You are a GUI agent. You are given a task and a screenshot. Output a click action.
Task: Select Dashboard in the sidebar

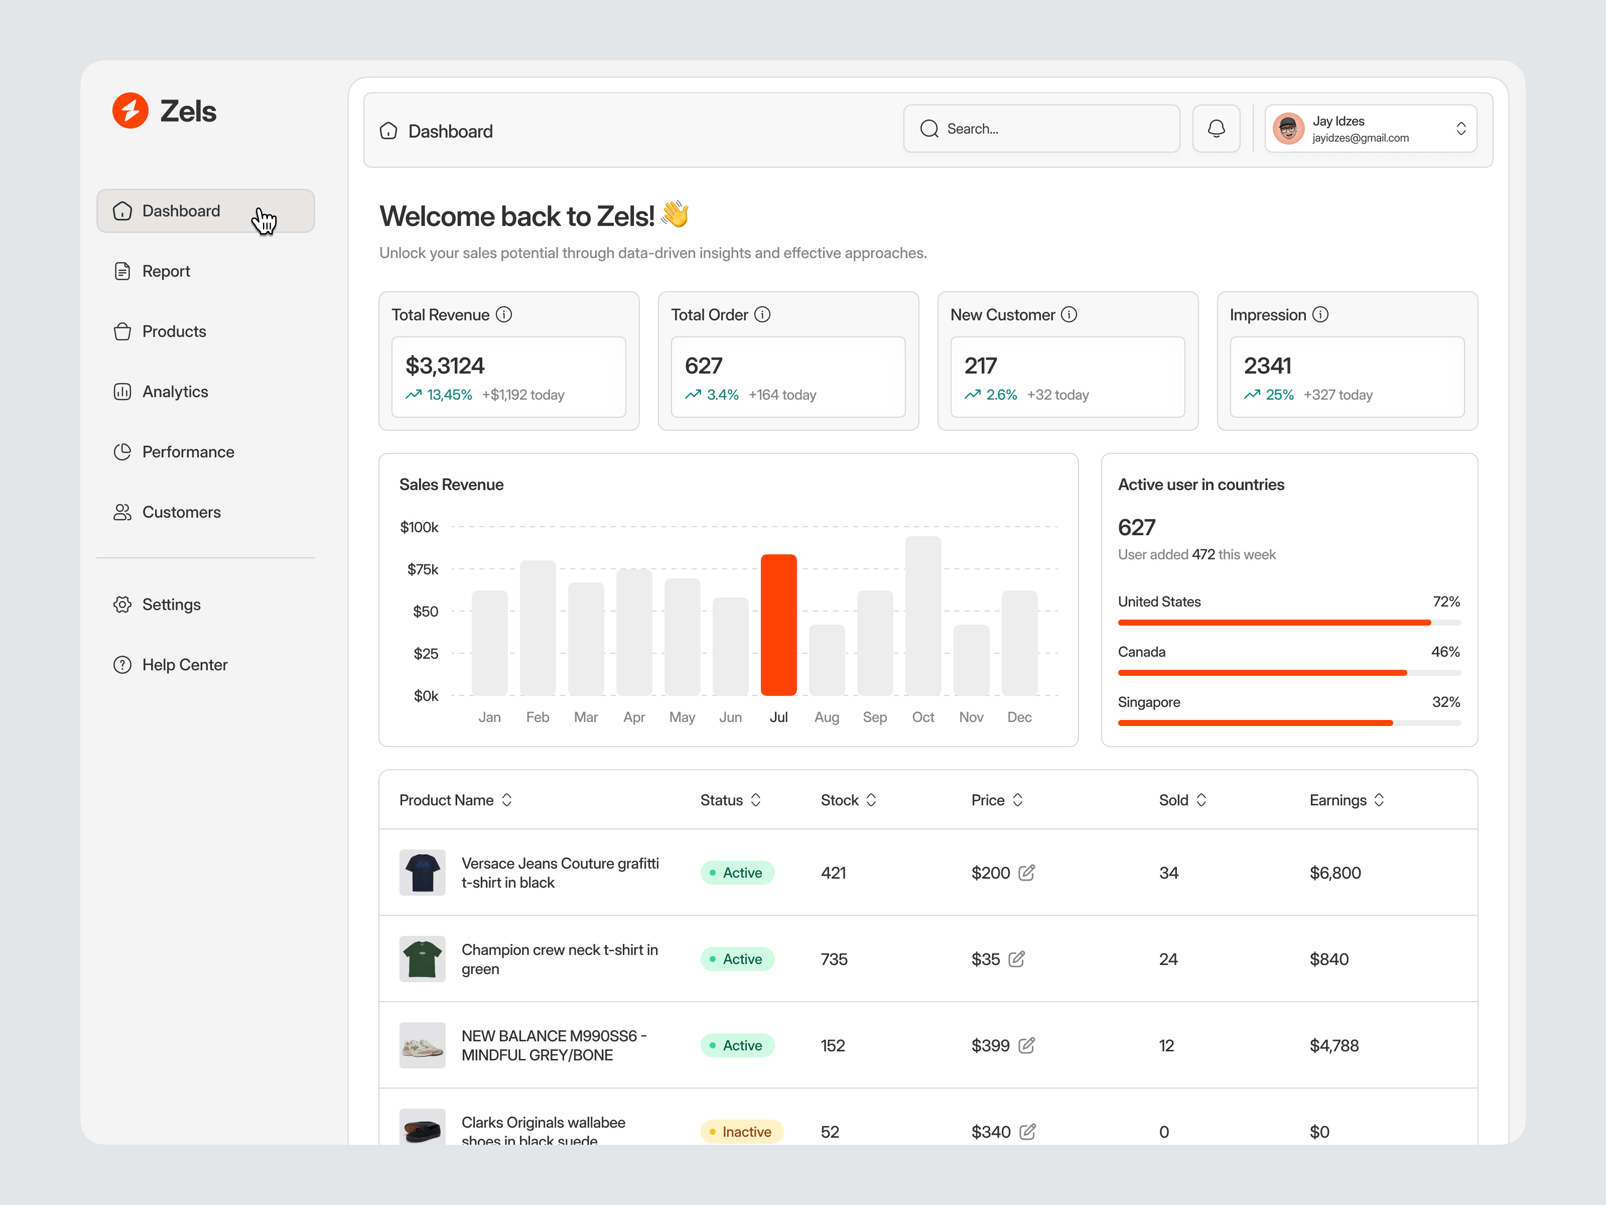[181, 211]
